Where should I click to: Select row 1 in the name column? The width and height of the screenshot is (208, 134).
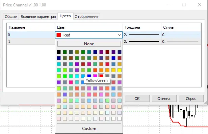point(31,42)
